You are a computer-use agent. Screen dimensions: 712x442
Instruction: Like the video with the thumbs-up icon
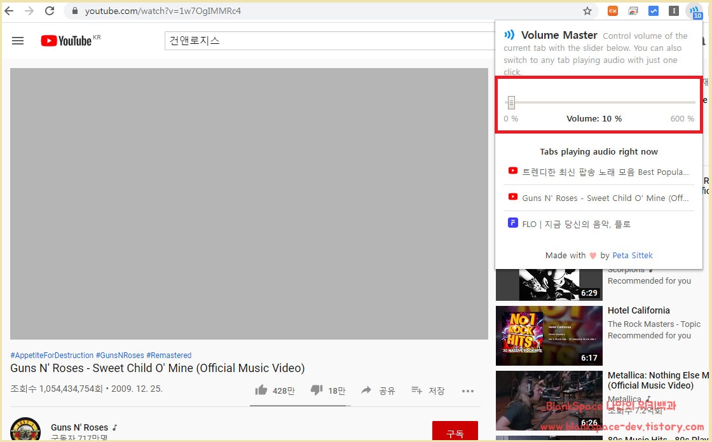[261, 390]
